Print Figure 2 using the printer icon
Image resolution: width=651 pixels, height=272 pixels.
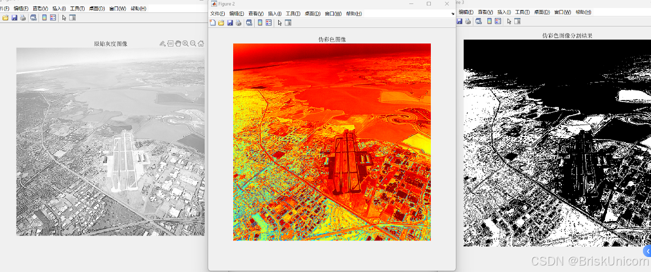click(x=238, y=22)
